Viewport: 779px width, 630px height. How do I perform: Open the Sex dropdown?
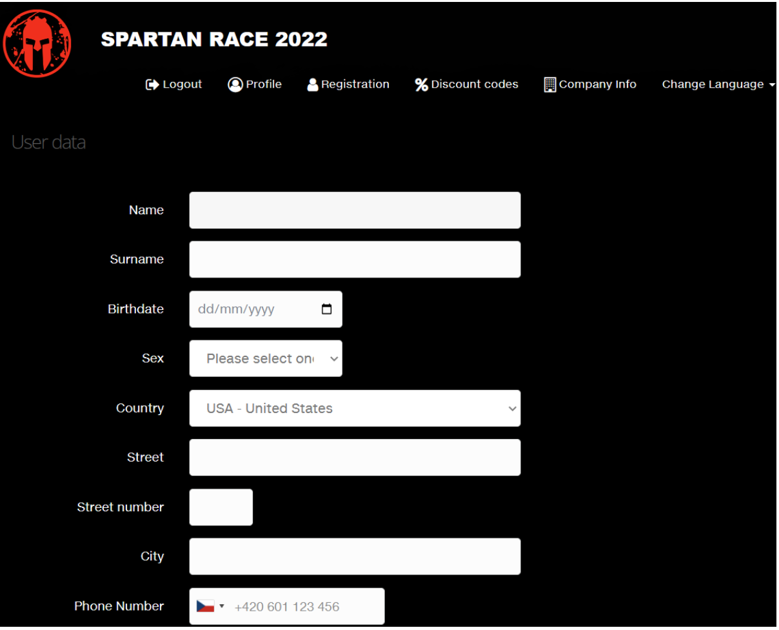click(x=266, y=359)
